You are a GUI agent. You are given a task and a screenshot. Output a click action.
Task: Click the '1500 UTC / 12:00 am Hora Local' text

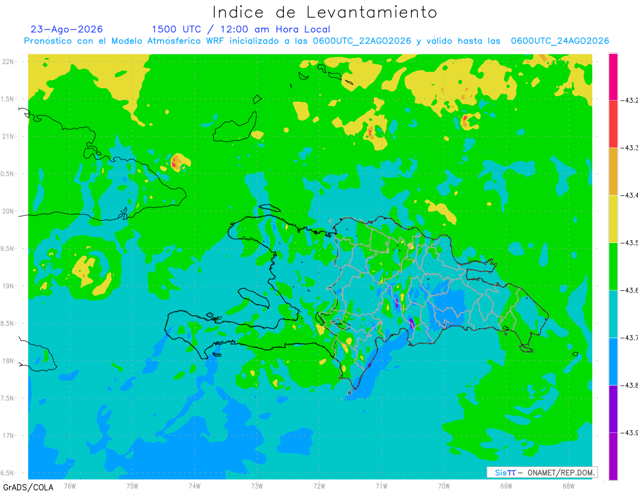click(x=241, y=29)
